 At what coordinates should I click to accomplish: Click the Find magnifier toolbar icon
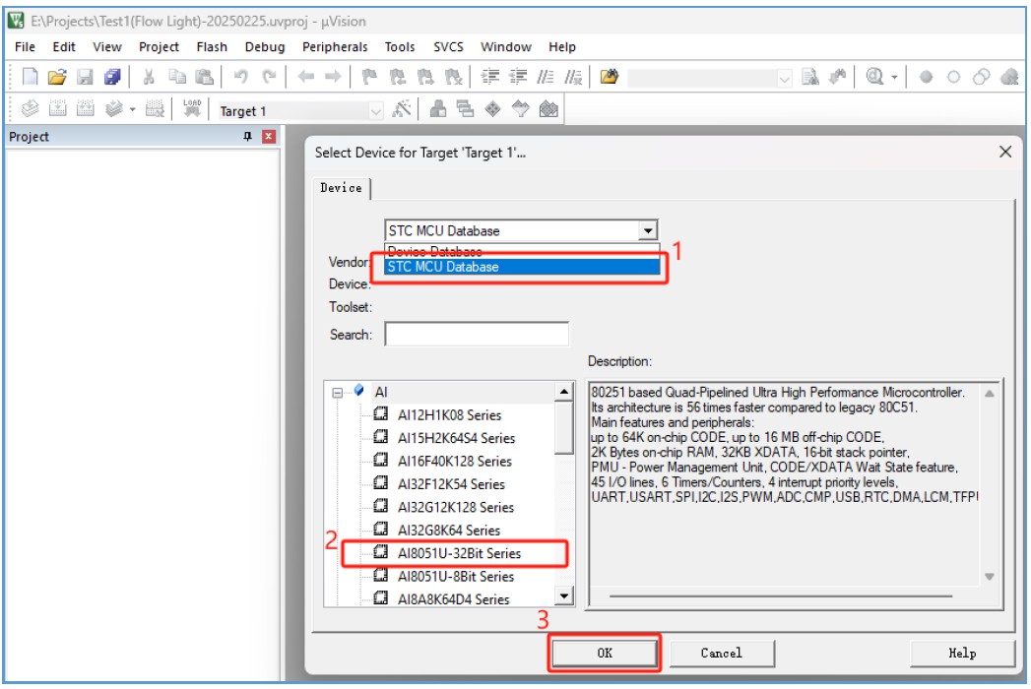874,77
